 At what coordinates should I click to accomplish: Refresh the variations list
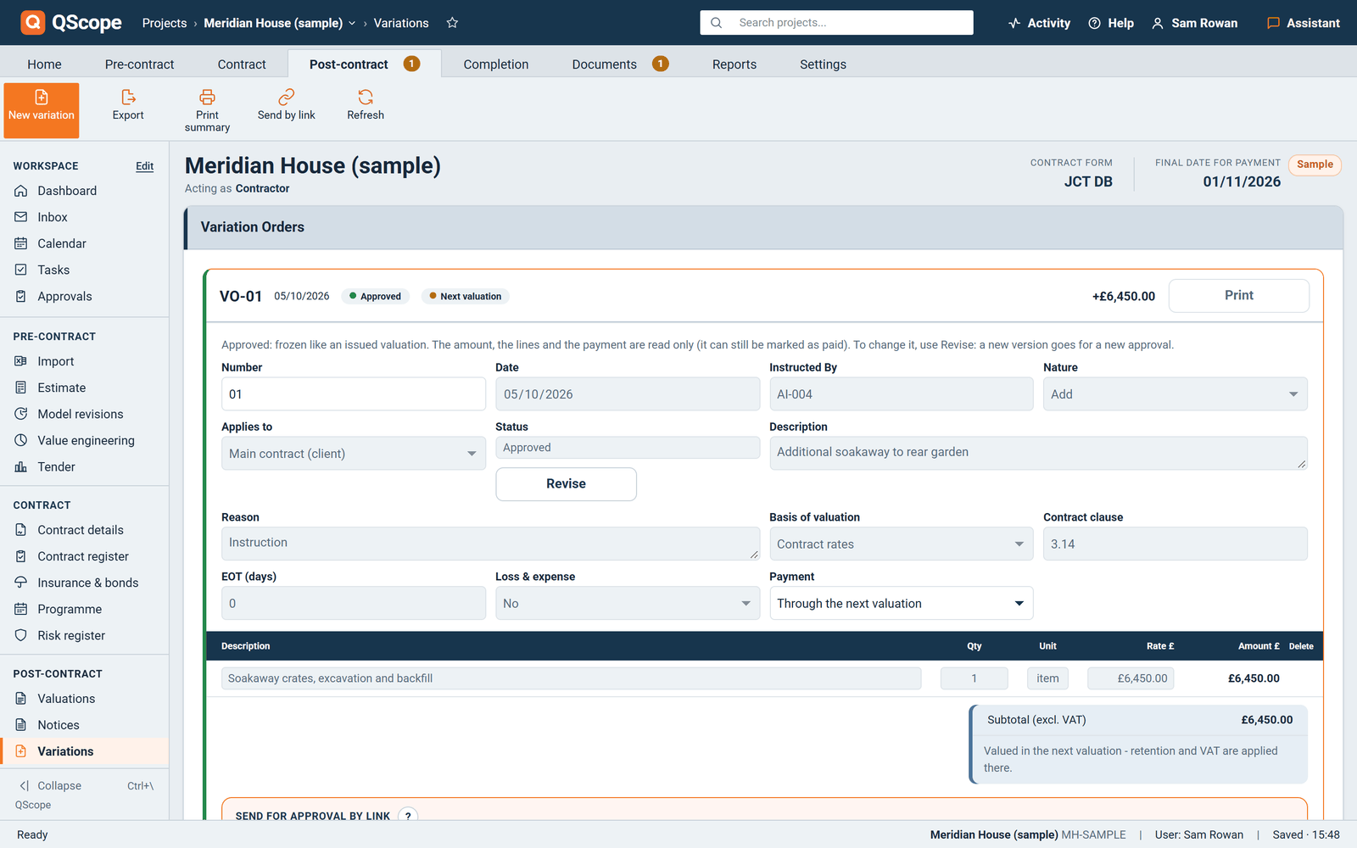point(366,106)
